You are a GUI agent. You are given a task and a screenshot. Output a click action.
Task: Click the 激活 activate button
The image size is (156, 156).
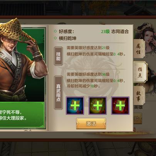pos(91,124)
